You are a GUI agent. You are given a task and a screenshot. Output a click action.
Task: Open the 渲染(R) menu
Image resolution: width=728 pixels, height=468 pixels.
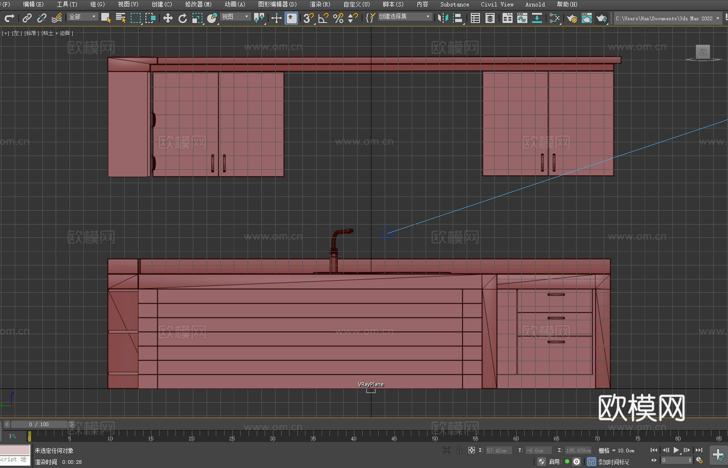[320, 4]
